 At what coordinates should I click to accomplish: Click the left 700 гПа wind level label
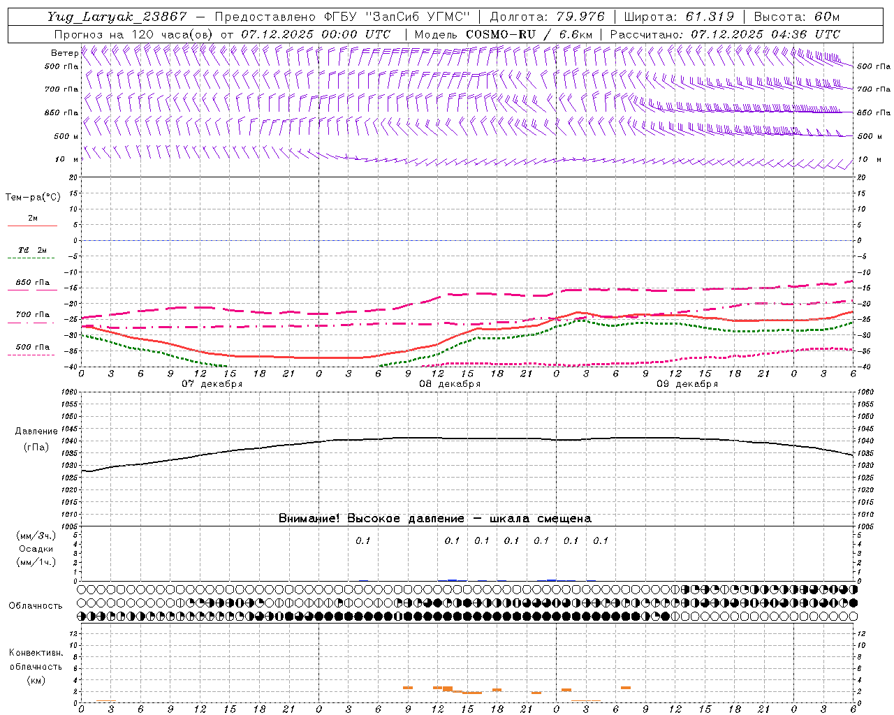tap(61, 89)
